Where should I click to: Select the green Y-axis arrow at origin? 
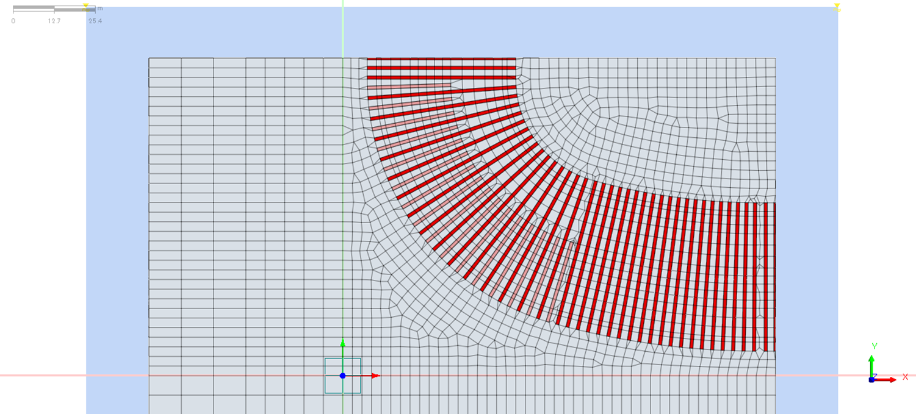click(x=342, y=344)
